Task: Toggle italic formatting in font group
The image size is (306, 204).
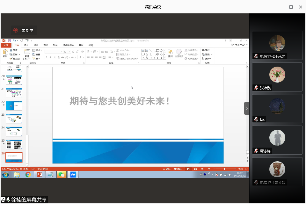Action: pyautogui.click(x=50, y=57)
